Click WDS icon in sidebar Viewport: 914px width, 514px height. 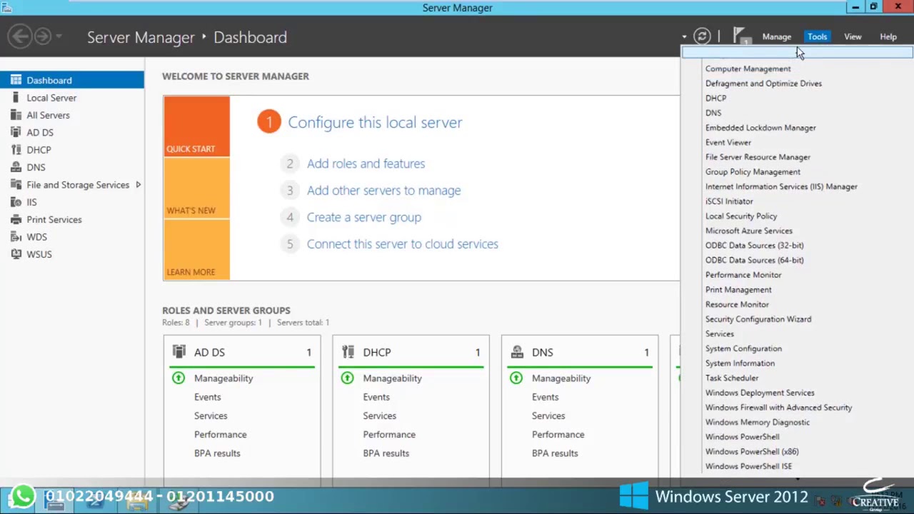click(x=16, y=237)
